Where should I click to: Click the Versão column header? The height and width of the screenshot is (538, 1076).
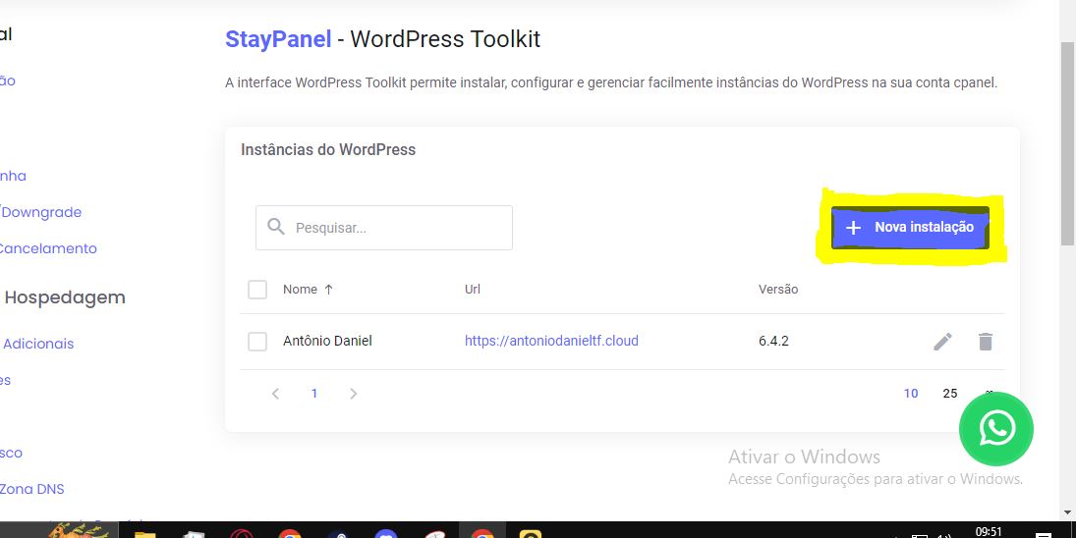coord(778,290)
